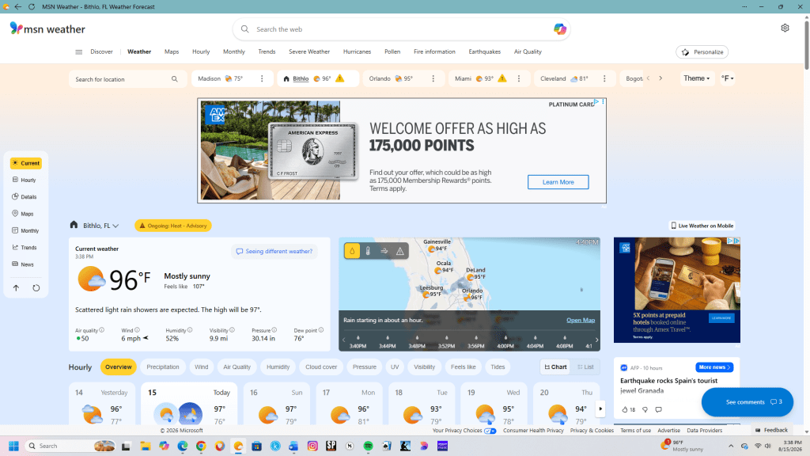Click the Search the web field
Image resolution: width=810 pixels, height=456 pixels.
click(x=401, y=29)
